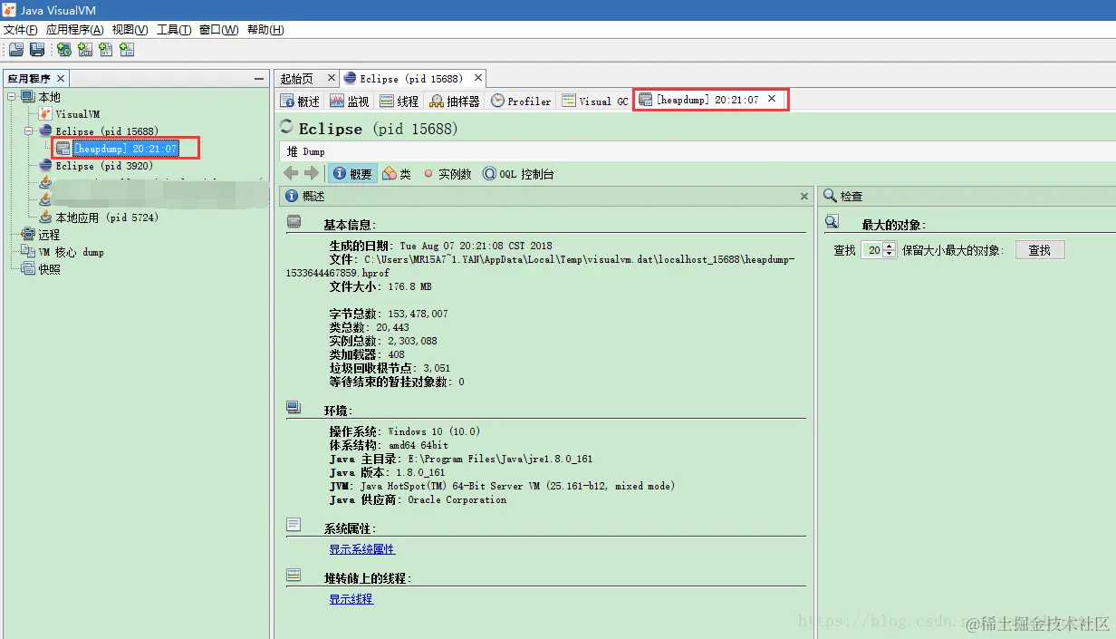Select 本地应用 (pid 5724) tree node
The width and height of the screenshot is (1116, 639).
107,218
